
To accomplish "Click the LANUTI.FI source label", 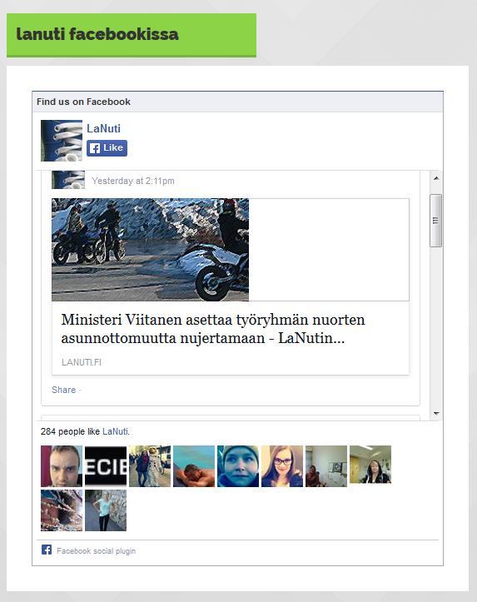I will click(x=82, y=362).
